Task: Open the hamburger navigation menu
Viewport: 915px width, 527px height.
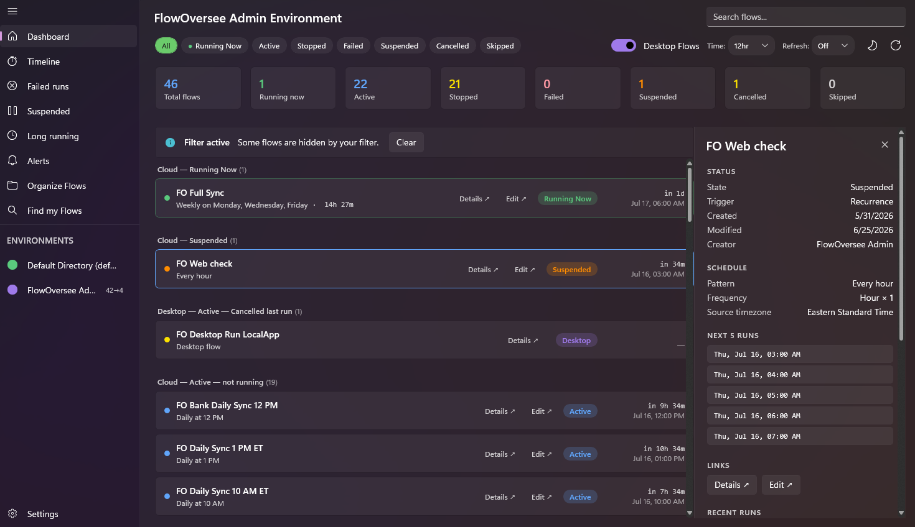Action: tap(12, 11)
